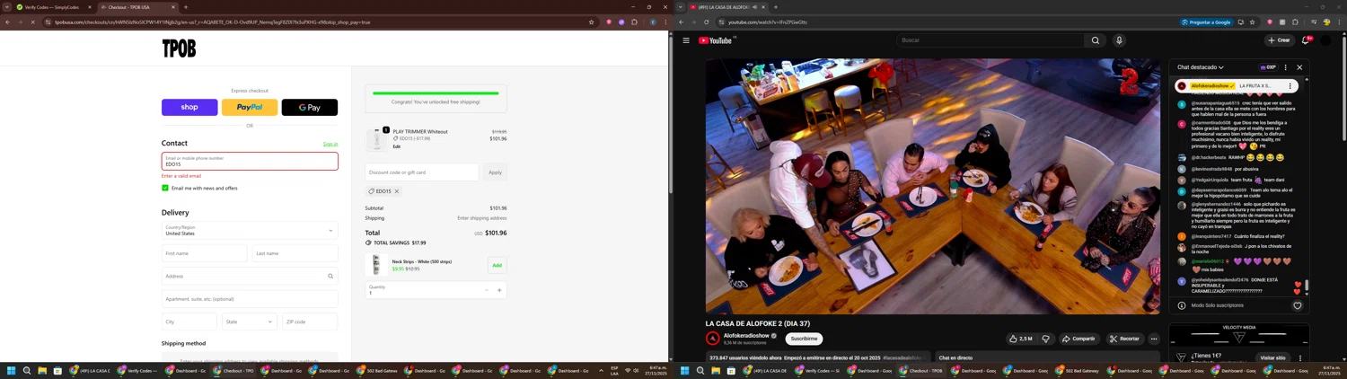Open more video actions ellipsis
1347x379 pixels.
click(x=1154, y=339)
